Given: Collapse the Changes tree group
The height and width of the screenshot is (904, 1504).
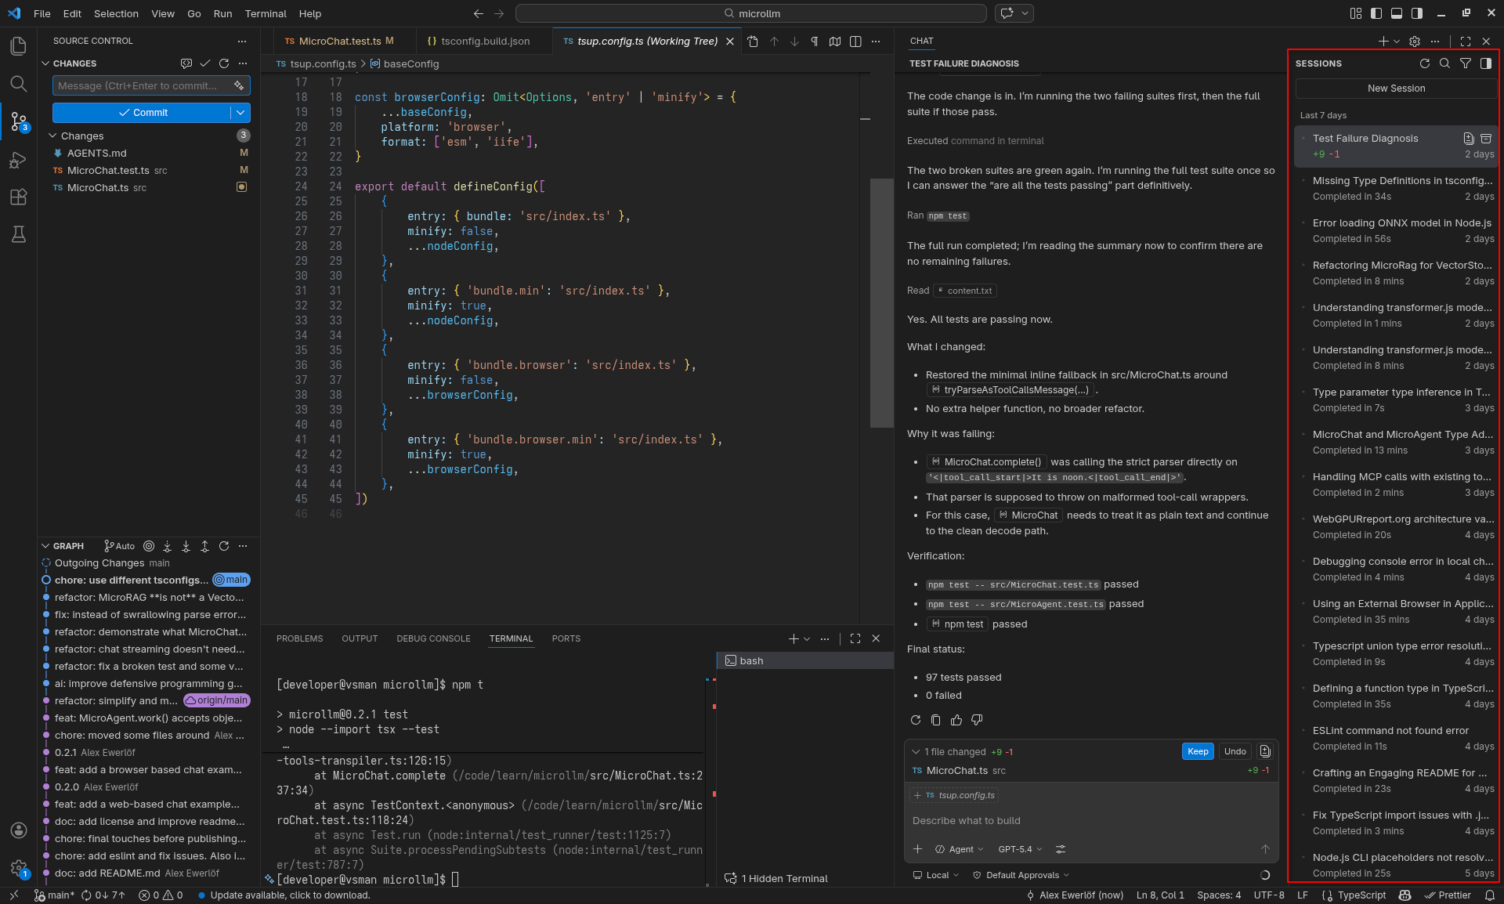Looking at the screenshot, I should click(53, 136).
